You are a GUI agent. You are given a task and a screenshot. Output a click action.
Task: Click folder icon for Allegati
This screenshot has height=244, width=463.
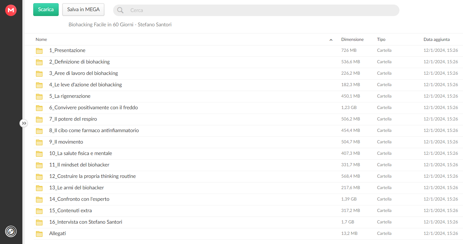(39, 234)
